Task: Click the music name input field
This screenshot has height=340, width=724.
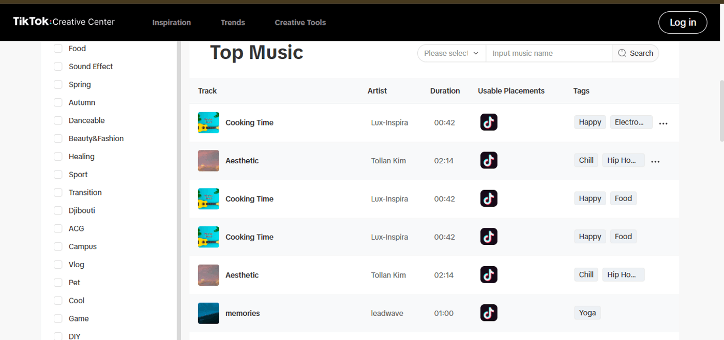Action: point(548,53)
